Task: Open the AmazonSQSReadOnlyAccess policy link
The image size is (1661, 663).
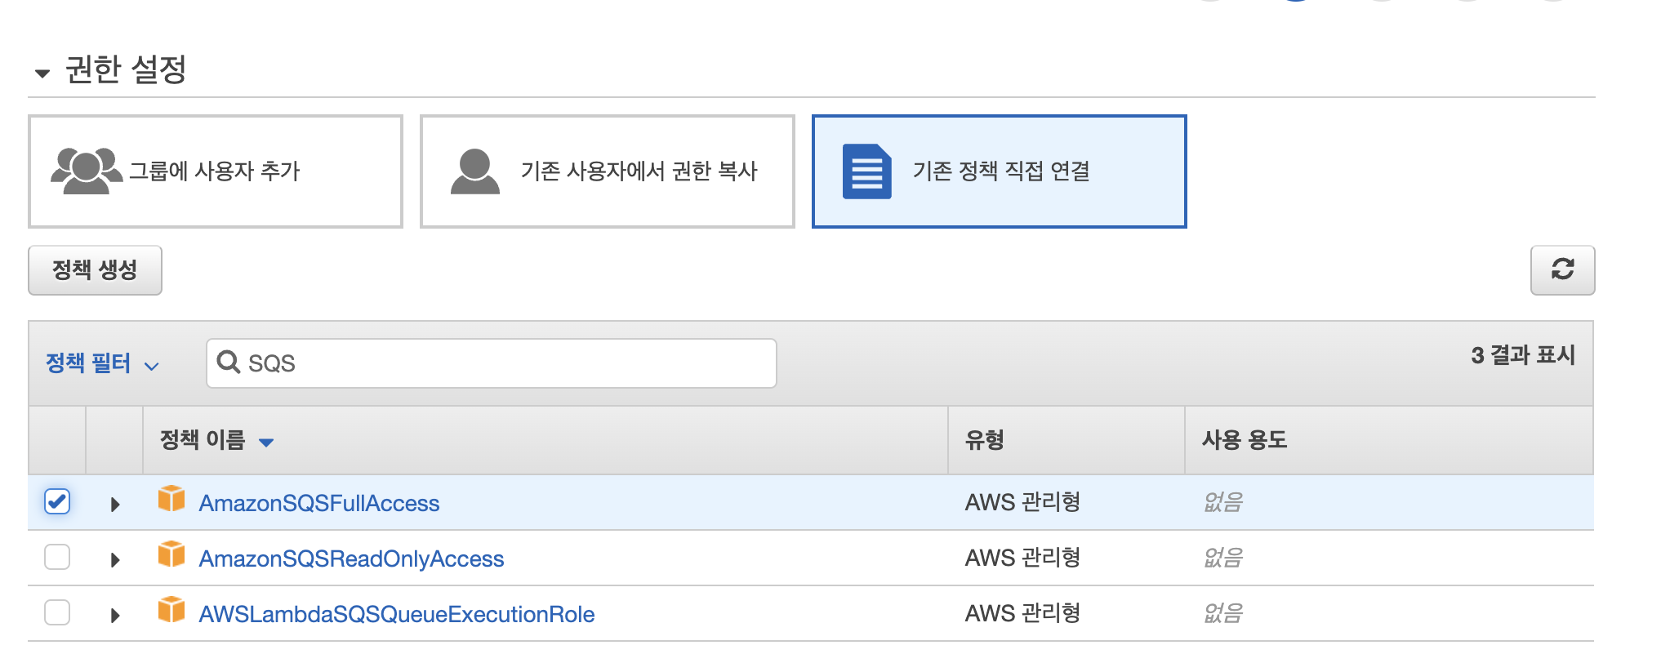Action: [x=352, y=558]
